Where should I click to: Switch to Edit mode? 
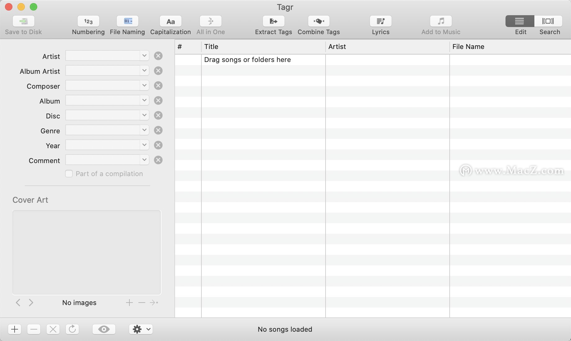(x=520, y=21)
